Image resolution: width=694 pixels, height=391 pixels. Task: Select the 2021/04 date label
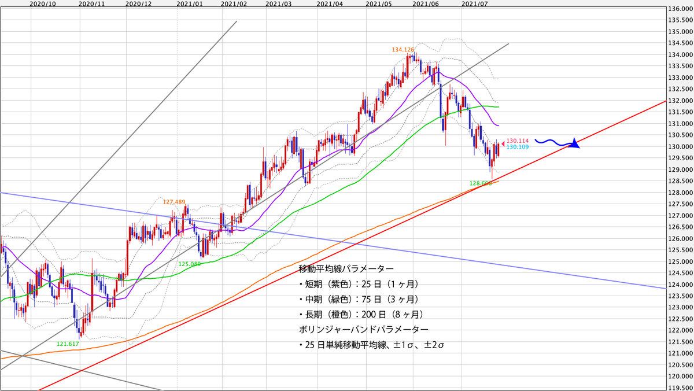click(x=330, y=3)
